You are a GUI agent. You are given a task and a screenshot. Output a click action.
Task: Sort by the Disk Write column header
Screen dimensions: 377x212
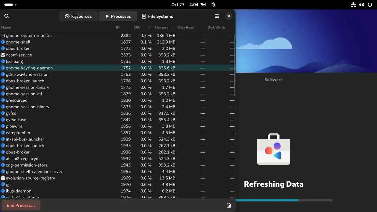click(216, 27)
